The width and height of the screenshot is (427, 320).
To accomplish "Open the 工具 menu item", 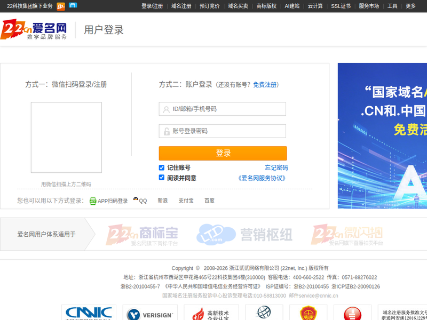I will [x=392, y=6].
